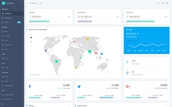
Task: Click the Earnings line chart
Action: (146, 46)
